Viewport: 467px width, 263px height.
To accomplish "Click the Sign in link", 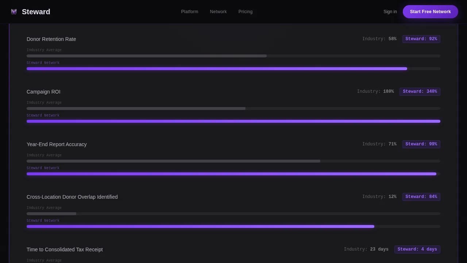I will [x=390, y=12].
